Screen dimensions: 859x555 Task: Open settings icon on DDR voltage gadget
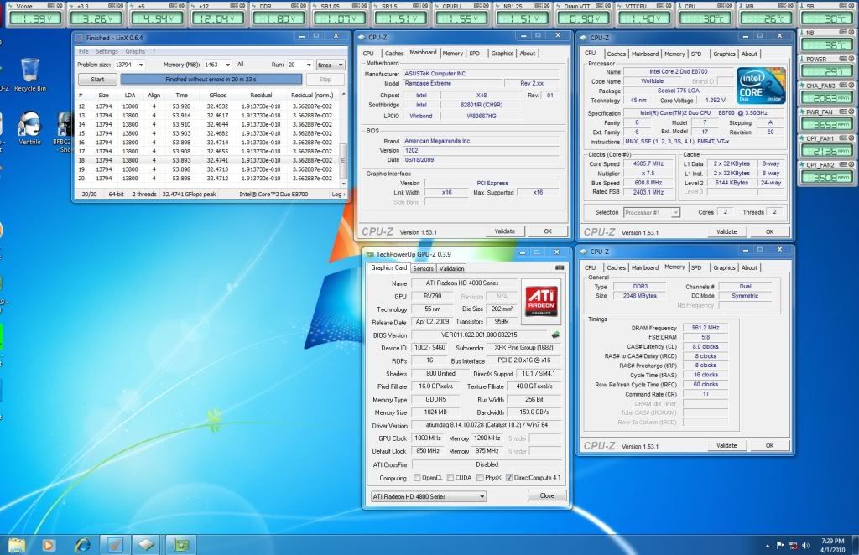(x=295, y=6)
